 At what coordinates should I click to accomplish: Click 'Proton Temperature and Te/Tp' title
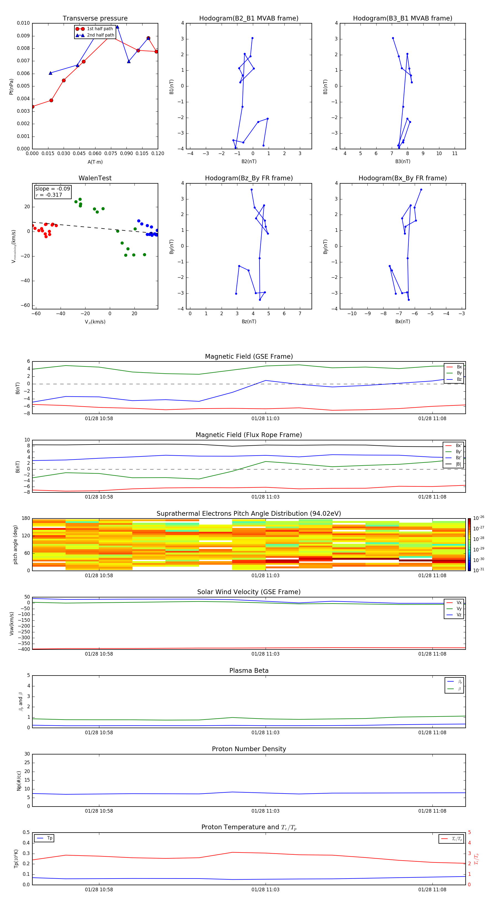[x=249, y=827]
